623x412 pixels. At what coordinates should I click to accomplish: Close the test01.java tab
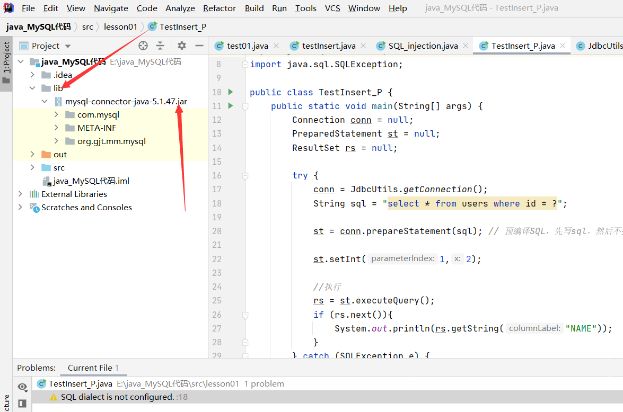tap(277, 46)
